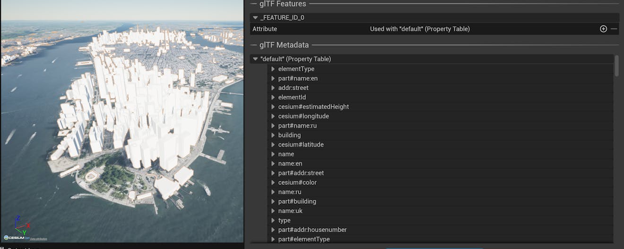624x249 pixels.
Task: Expand the part#addr:housenumber property
Action: [273, 230]
